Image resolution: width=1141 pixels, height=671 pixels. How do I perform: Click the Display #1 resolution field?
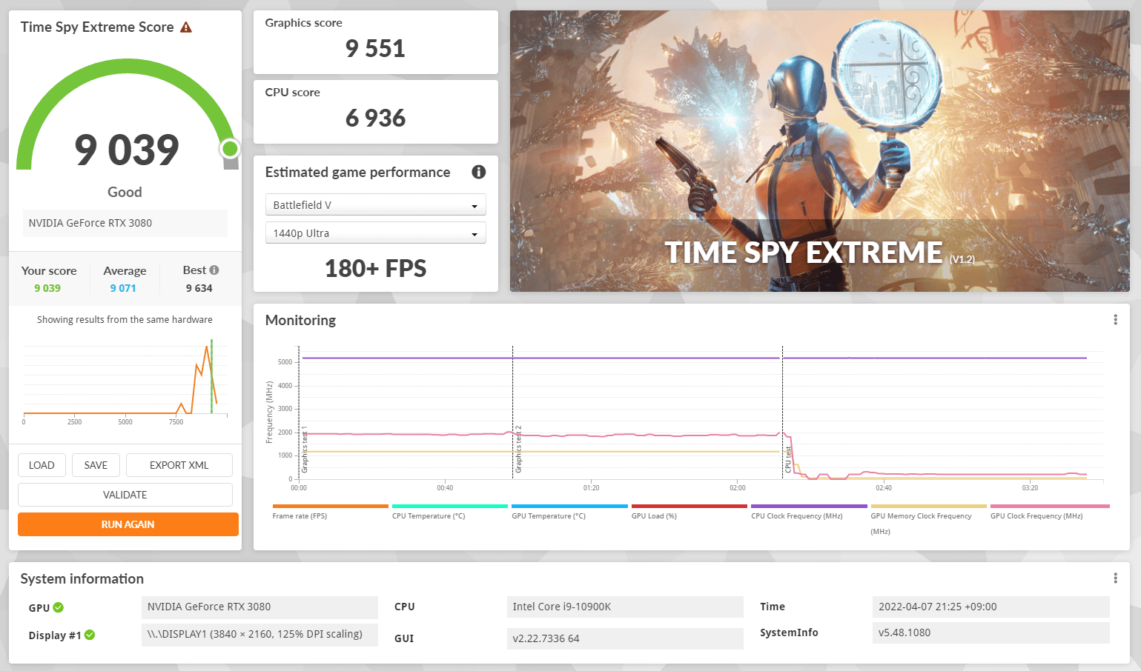click(x=259, y=635)
